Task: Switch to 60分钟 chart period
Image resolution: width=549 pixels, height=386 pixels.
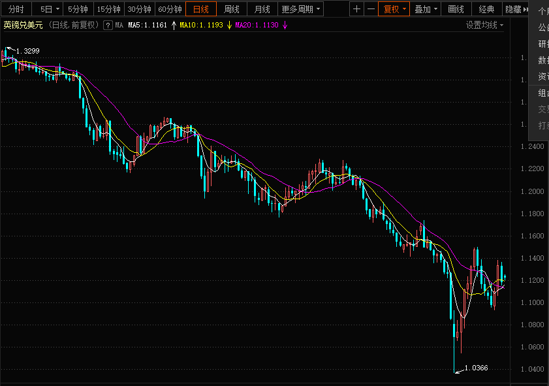Action: [170, 9]
